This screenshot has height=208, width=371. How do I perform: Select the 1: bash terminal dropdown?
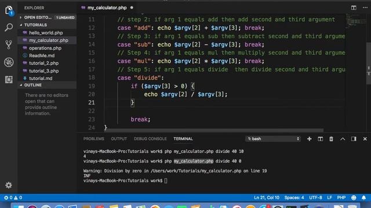click(x=273, y=139)
